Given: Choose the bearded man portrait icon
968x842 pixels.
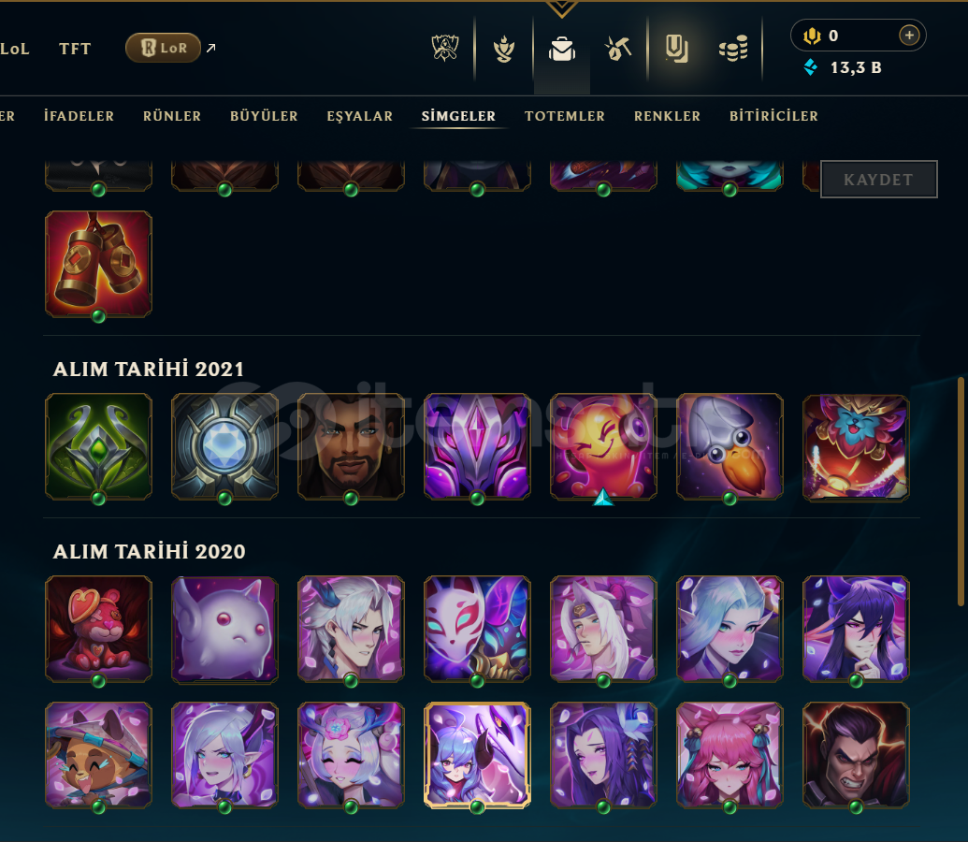Looking at the screenshot, I should pos(352,446).
